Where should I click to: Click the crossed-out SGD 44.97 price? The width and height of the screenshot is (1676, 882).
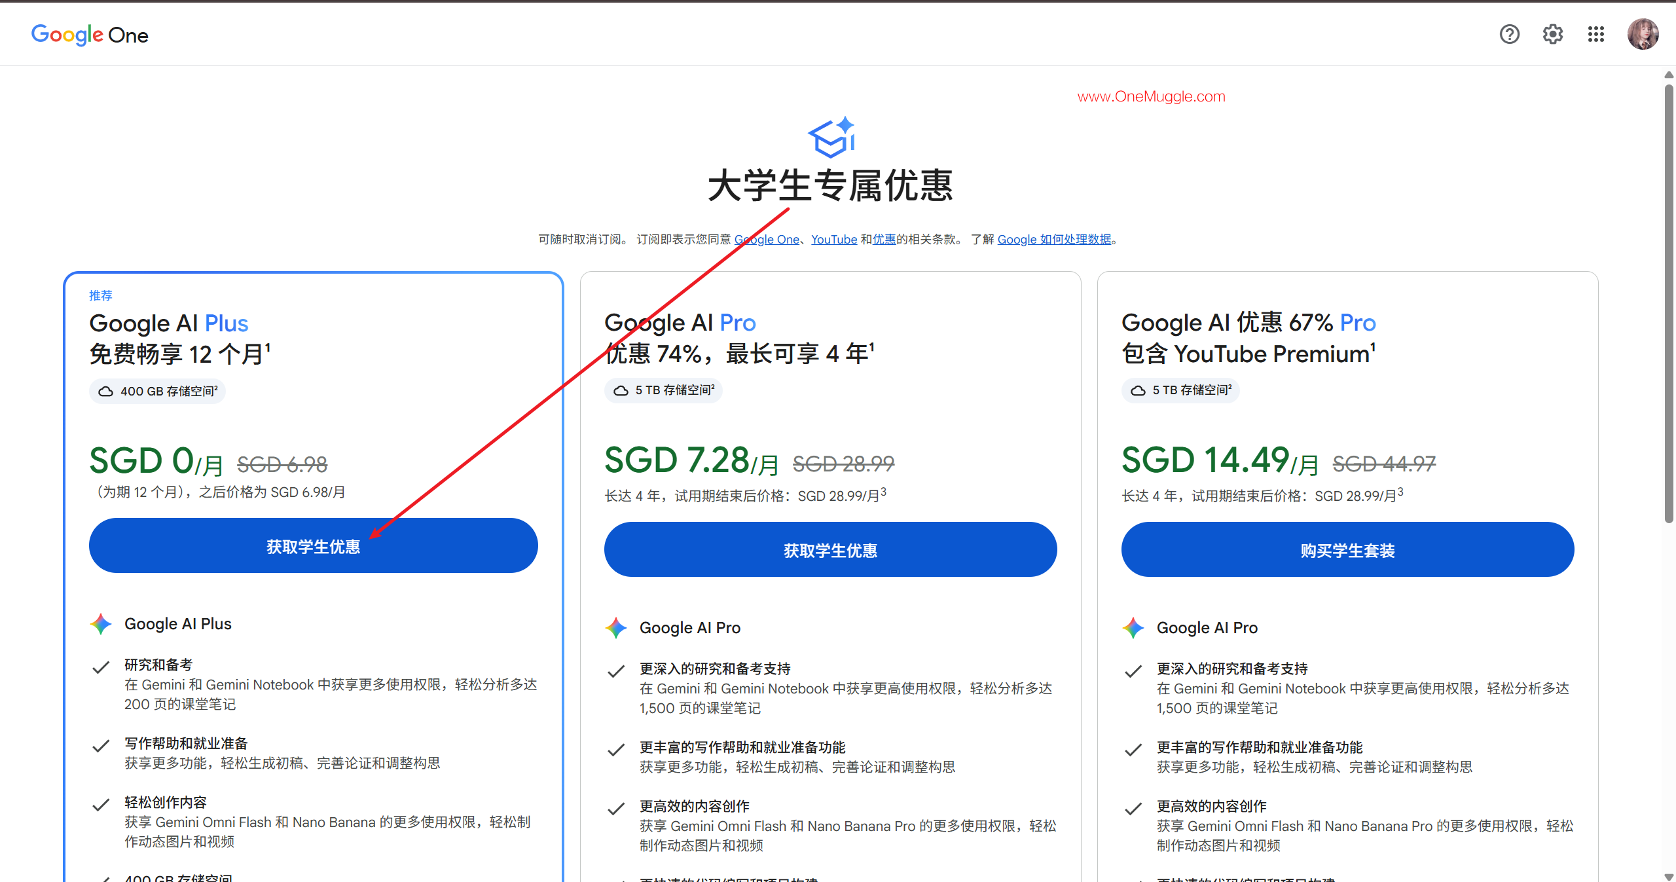point(1384,464)
